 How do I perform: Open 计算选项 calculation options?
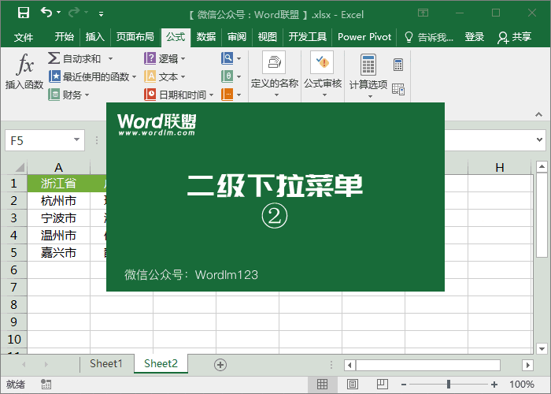pyautogui.click(x=368, y=76)
